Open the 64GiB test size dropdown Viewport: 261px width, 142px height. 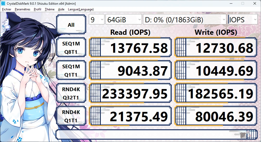(x=124, y=19)
